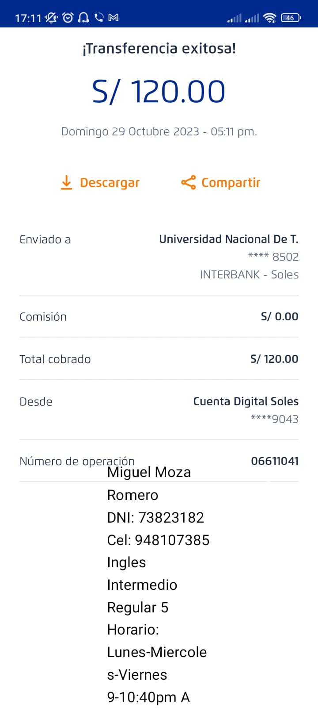
Task: Tap the transfer date and time text
Action: pos(159,131)
